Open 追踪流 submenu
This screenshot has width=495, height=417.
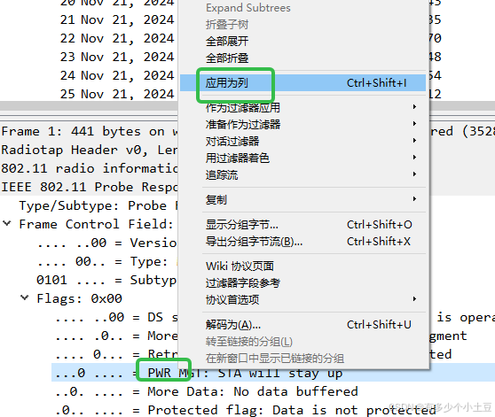click(302, 174)
